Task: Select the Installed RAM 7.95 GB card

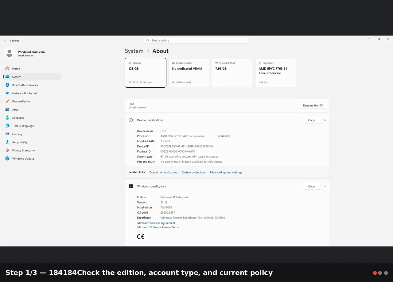Action: click(x=232, y=73)
